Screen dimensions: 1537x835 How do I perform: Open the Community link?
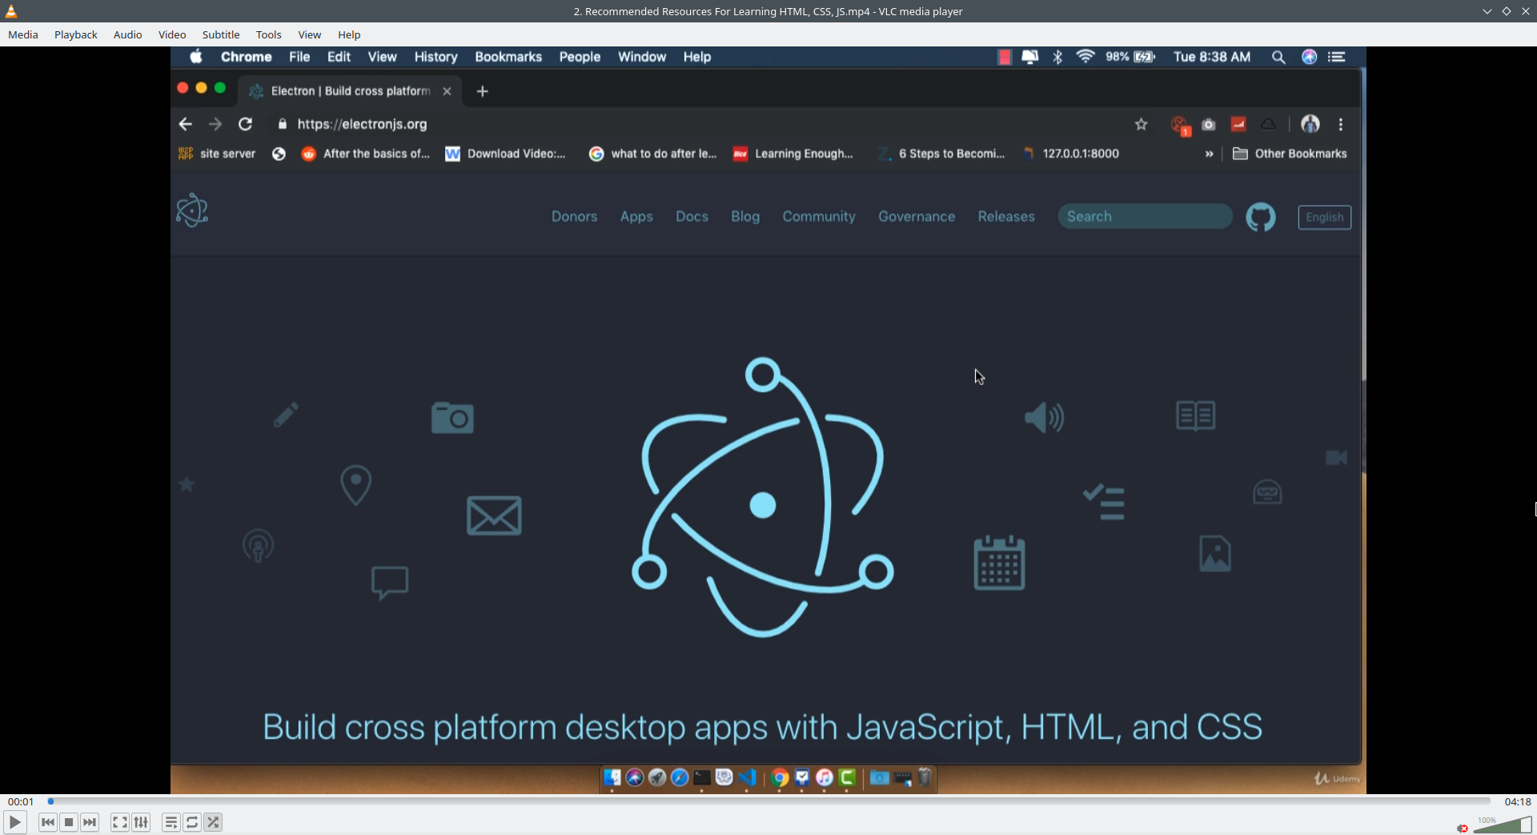tap(819, 216)
